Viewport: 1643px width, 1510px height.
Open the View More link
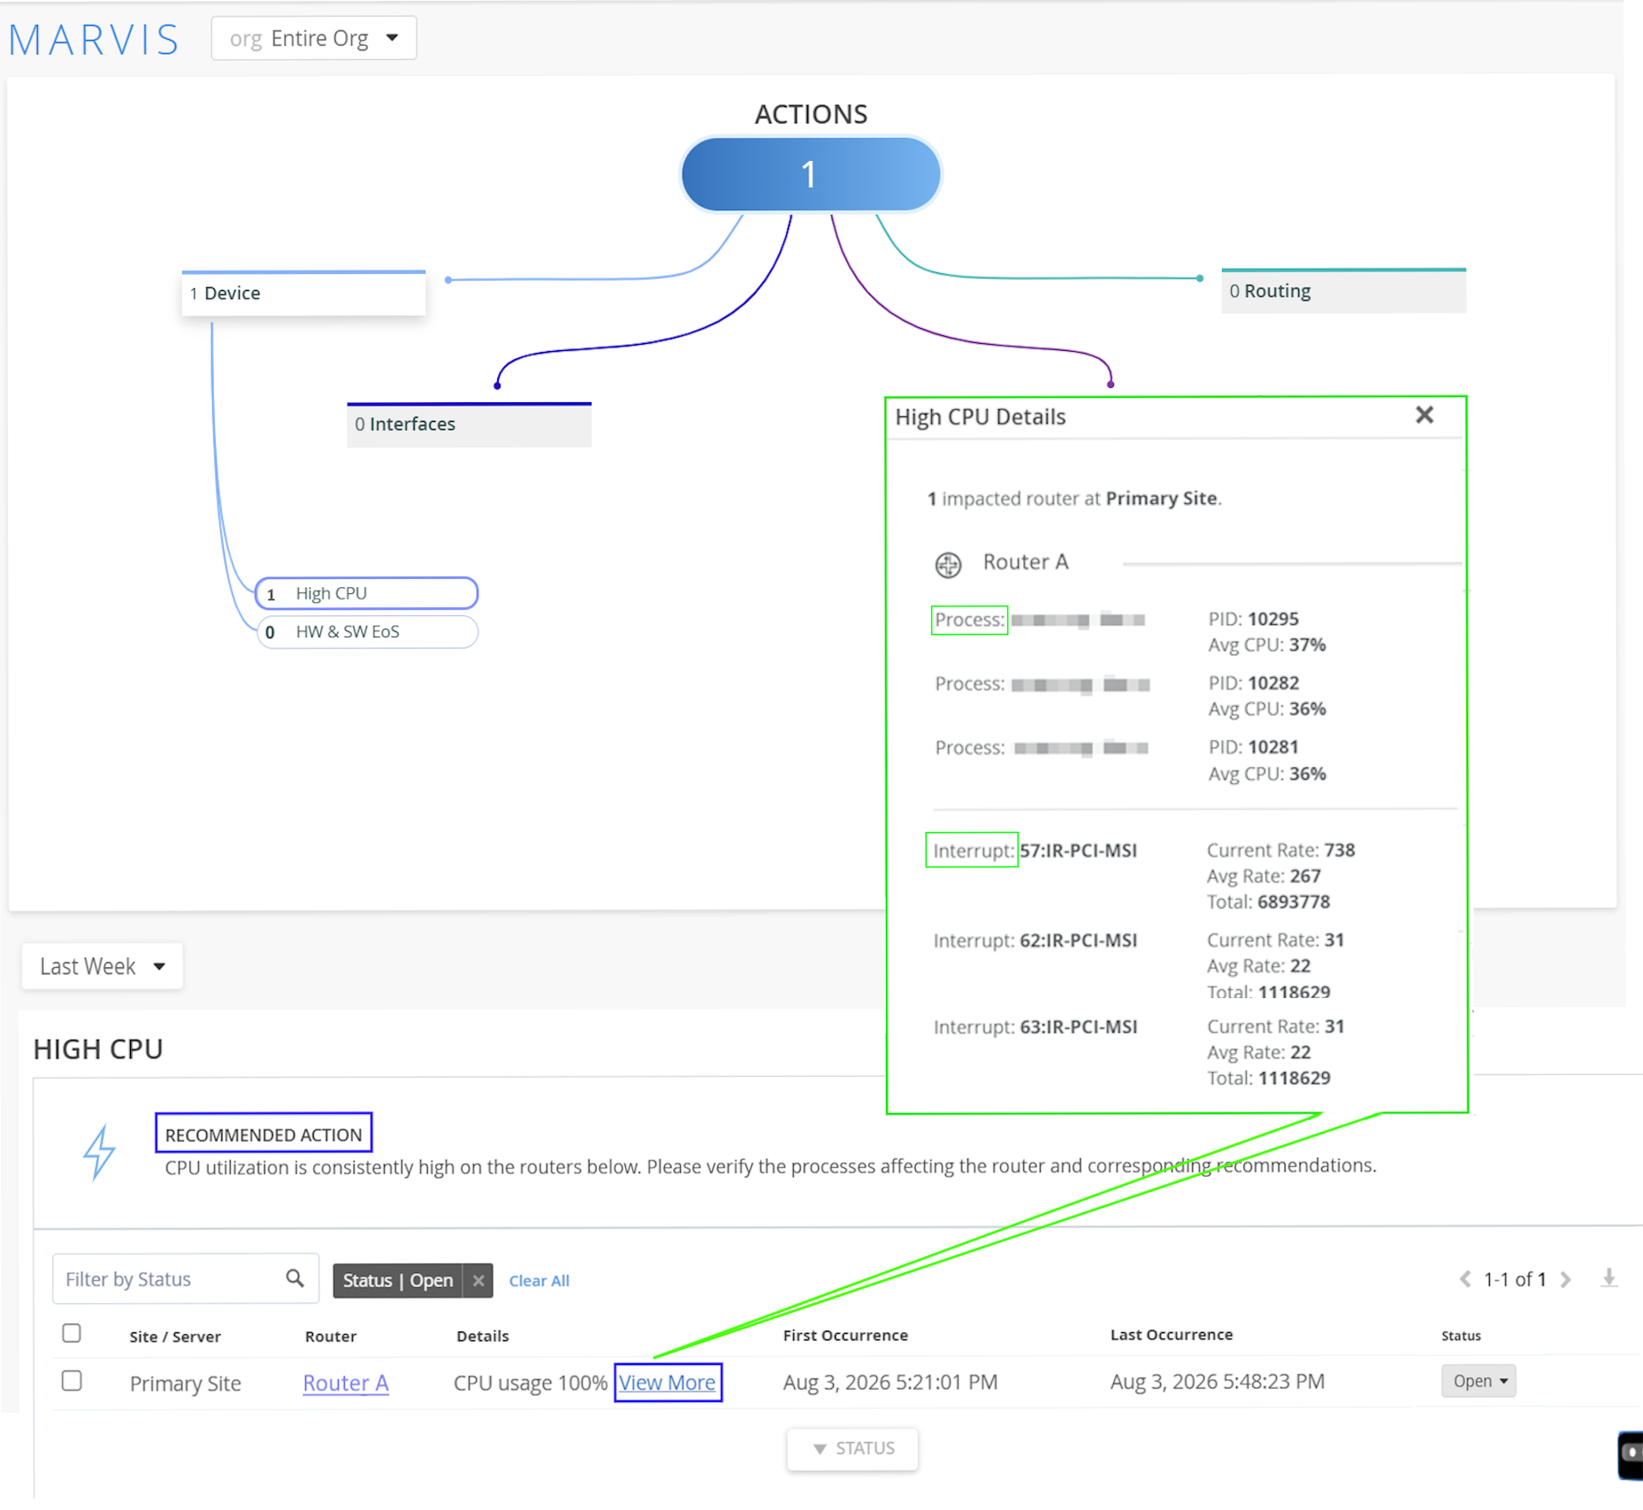coord(667,1383)
